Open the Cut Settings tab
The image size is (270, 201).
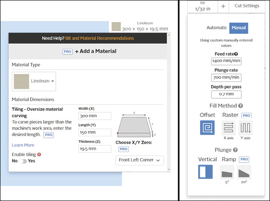[247, 6]
